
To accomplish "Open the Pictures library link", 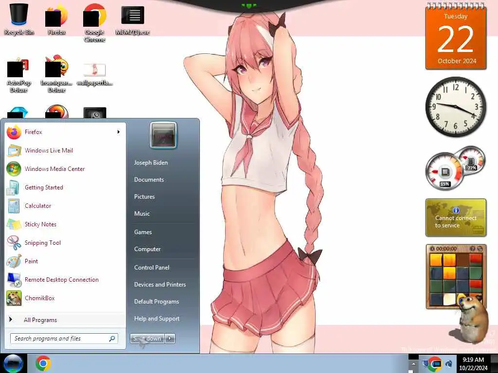I will click(x=144, y=197).
